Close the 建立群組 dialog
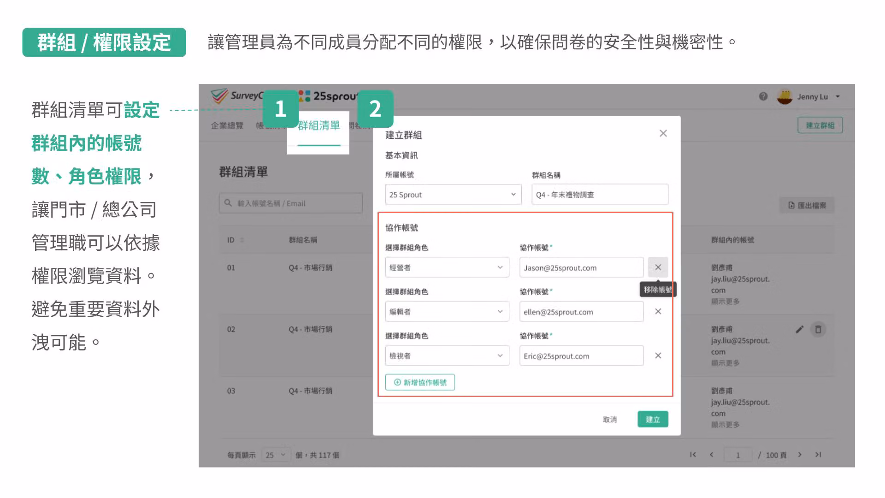Screen dimensions: 885x498 click(x=663, y=133)
